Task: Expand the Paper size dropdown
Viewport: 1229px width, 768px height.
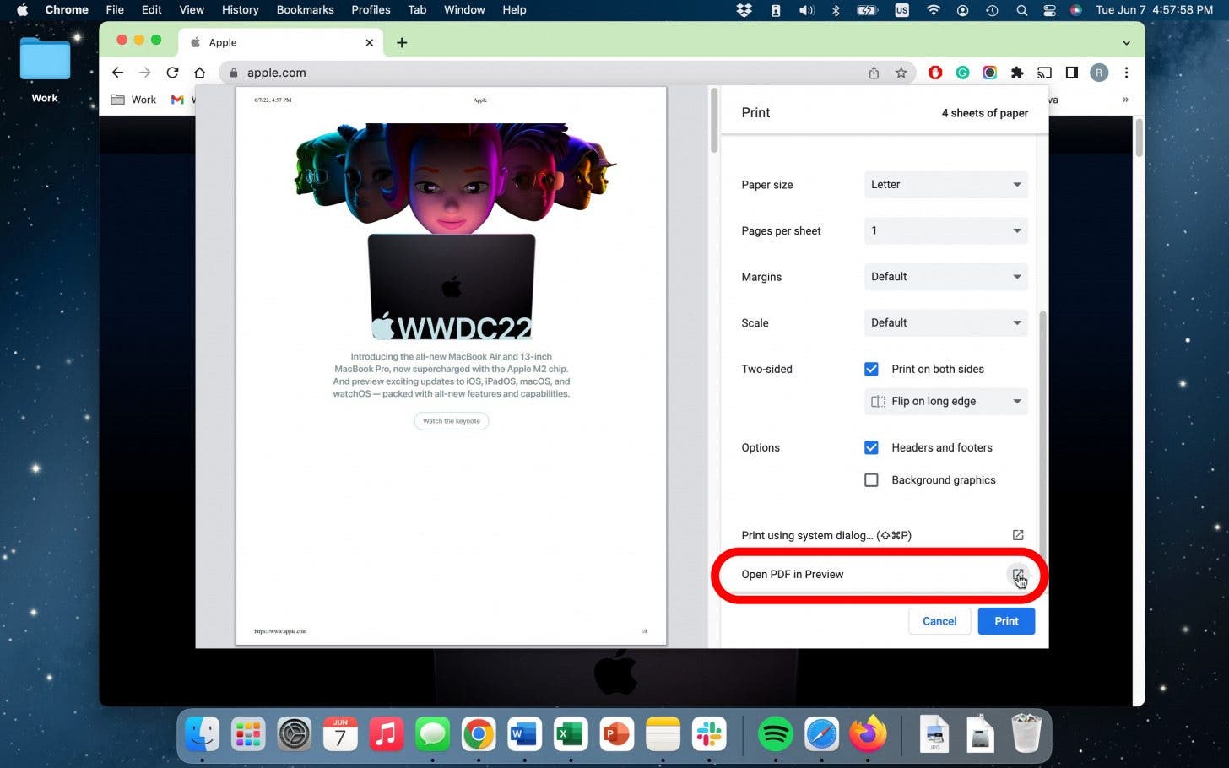Action: tap(945, 184)
